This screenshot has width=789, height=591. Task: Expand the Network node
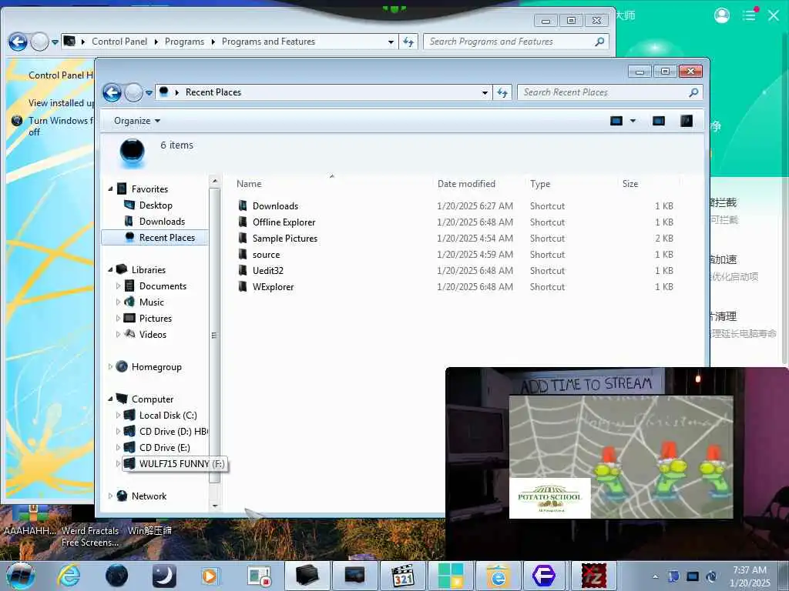point(110,496)
